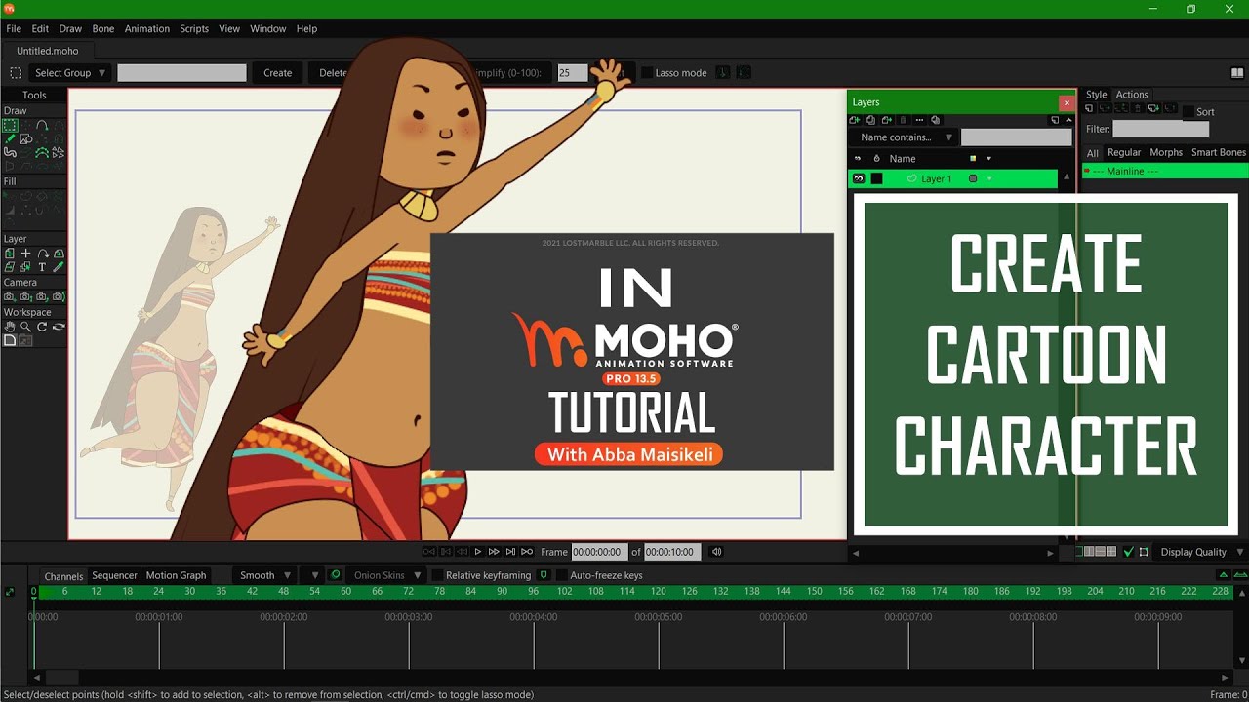Open the dropdown arrow in Layers Name header
Viewport: 1249px width, 702px height.
pyautogui.click(x=988, y=158)
